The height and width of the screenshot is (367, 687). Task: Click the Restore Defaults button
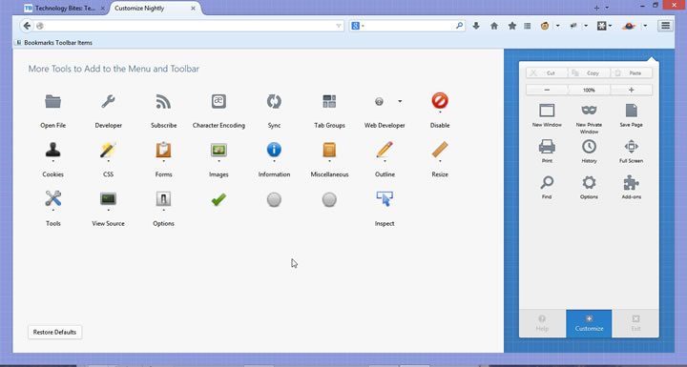(x=54, y=332)
